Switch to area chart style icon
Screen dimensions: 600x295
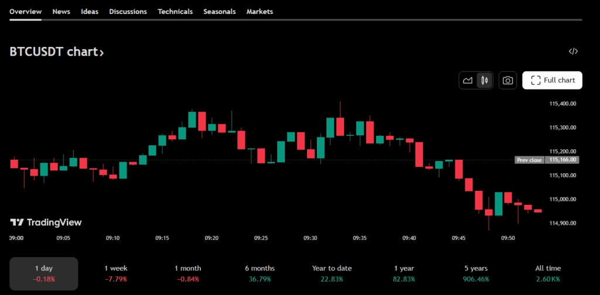click(468, 81)
